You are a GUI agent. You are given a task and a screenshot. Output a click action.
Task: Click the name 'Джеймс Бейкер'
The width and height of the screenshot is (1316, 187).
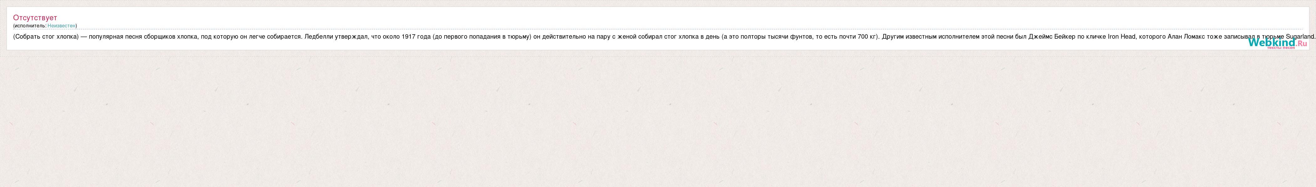1052,36
